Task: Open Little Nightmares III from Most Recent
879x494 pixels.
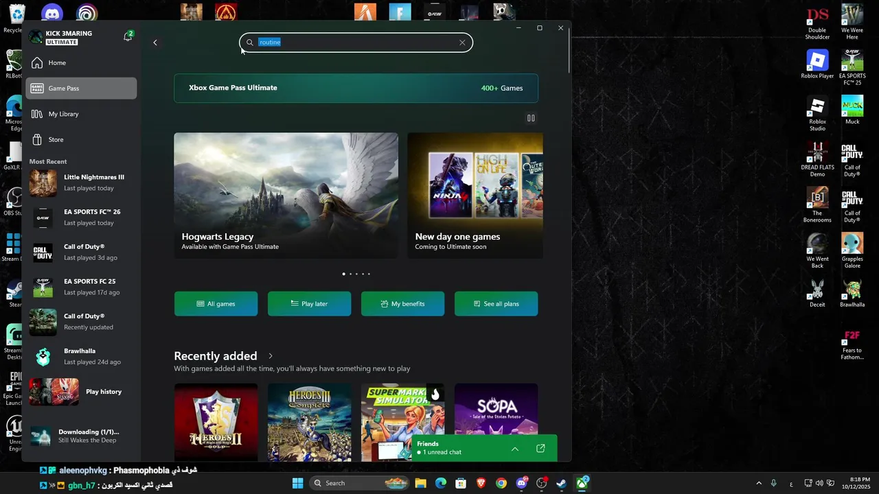Action: pyautogui.click(x=81, y=183)
